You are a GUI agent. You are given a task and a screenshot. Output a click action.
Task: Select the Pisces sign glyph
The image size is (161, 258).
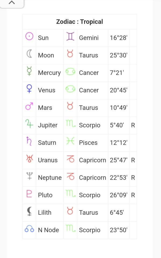pos(70,141)
